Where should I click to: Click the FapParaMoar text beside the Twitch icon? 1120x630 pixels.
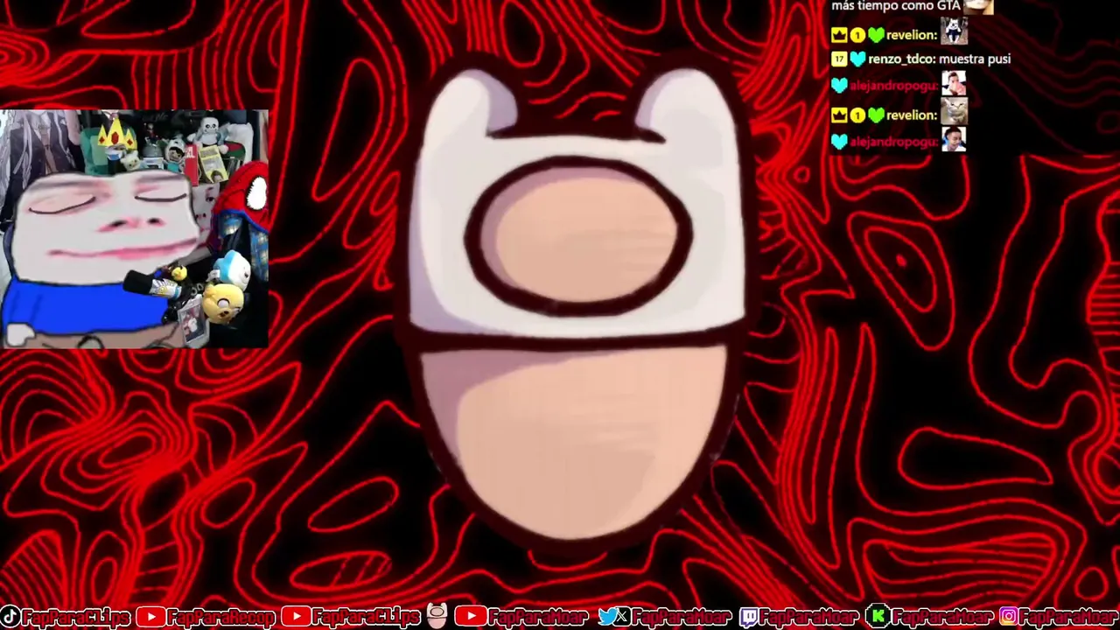(809, 618)
